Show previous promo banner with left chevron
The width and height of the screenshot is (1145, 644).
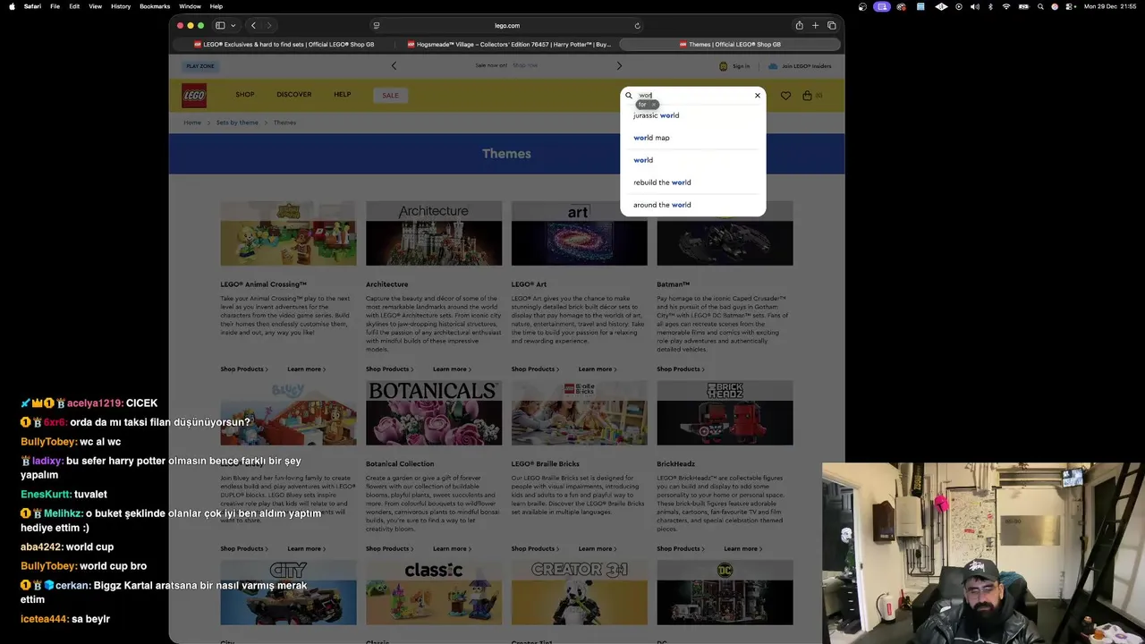pyautogui.click(x=394, y=65)
